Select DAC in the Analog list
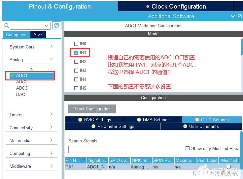Image resolution: width=243 pixels, height=179 pixels. 20,94
